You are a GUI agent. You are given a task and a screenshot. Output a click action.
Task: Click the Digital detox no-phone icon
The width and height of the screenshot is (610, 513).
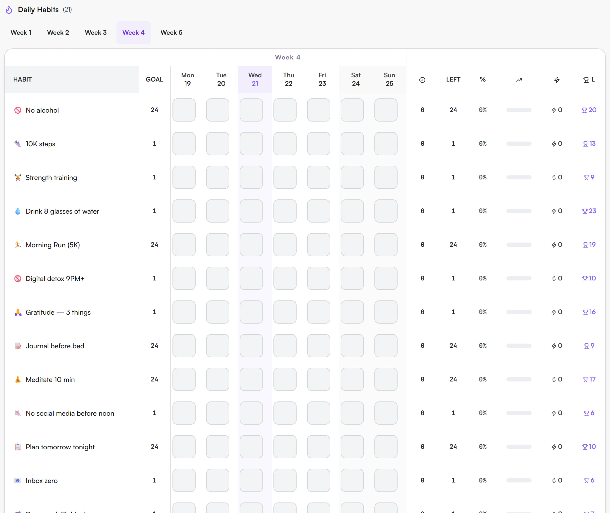(18, 279)
